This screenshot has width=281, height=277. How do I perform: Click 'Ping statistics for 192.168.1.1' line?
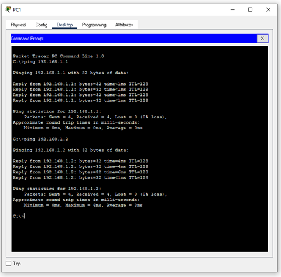57,111
